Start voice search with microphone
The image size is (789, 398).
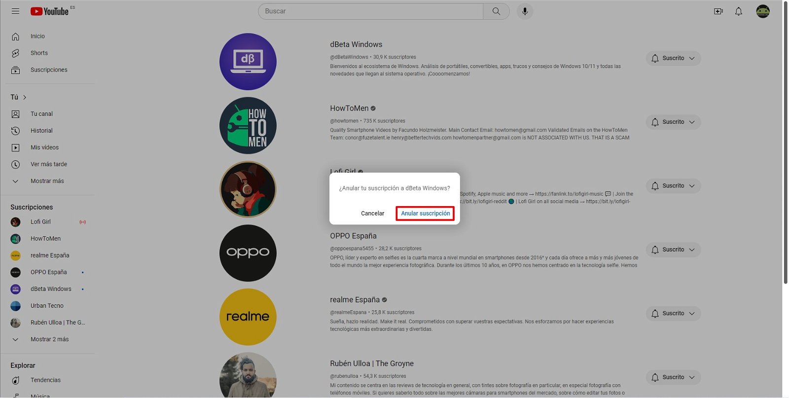525,11
